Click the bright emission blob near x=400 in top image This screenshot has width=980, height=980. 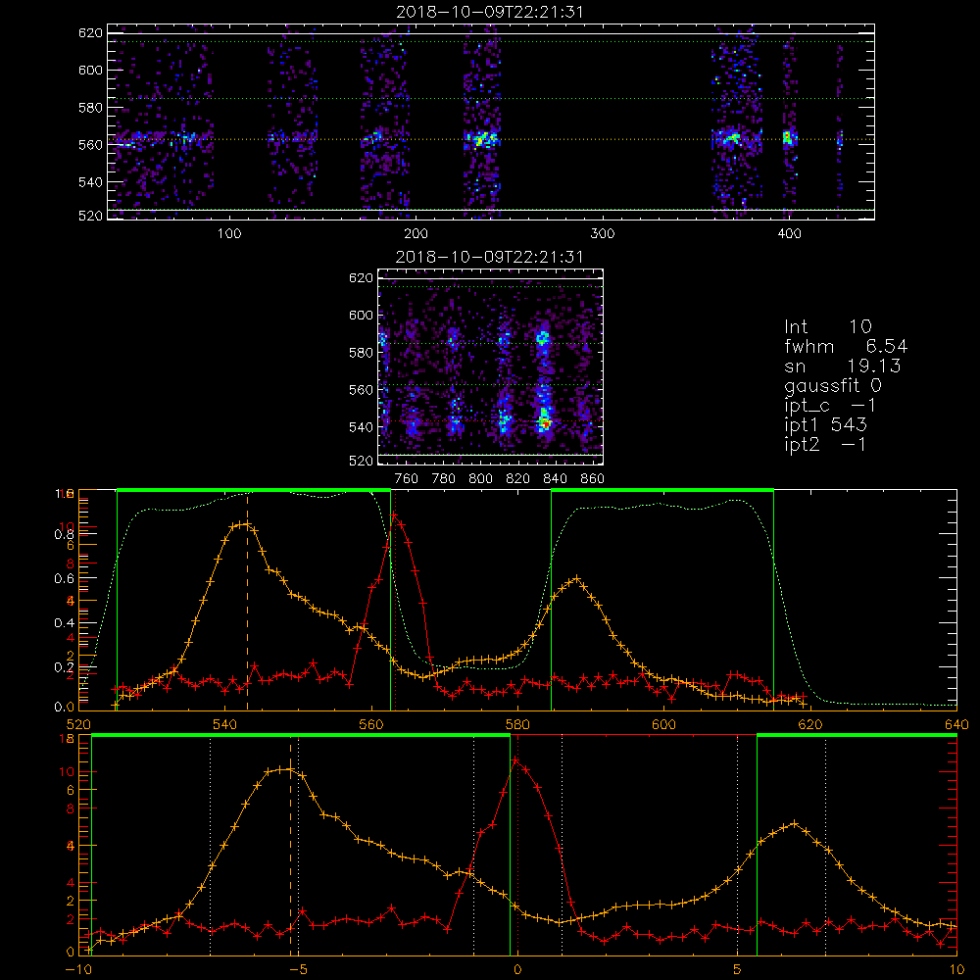tap(789, 137)
